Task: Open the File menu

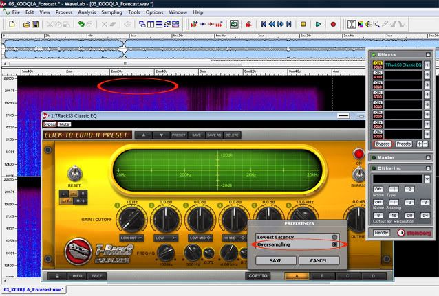Action: point(16,12)
